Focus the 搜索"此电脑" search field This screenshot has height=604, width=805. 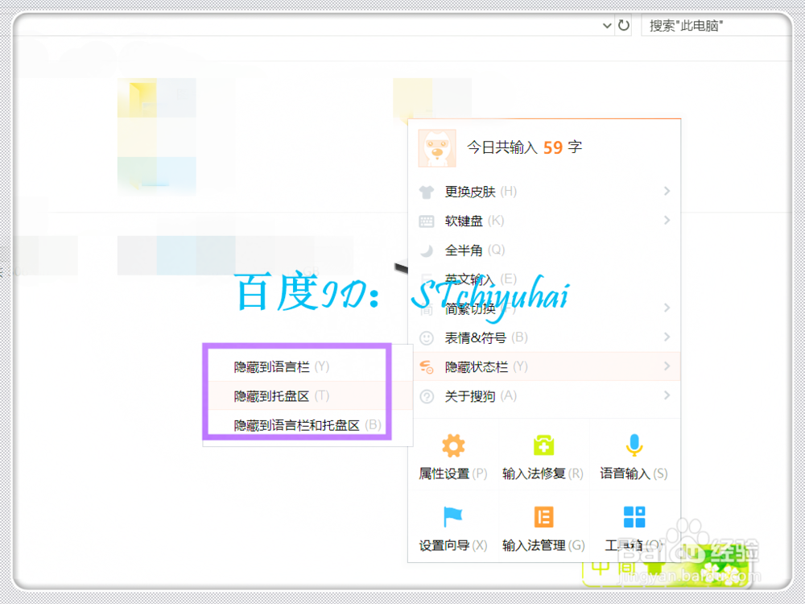[x=716, y=26]
